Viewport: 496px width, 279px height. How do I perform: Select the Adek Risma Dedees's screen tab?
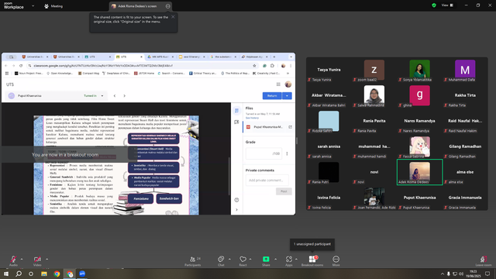[x=137, y=6]
